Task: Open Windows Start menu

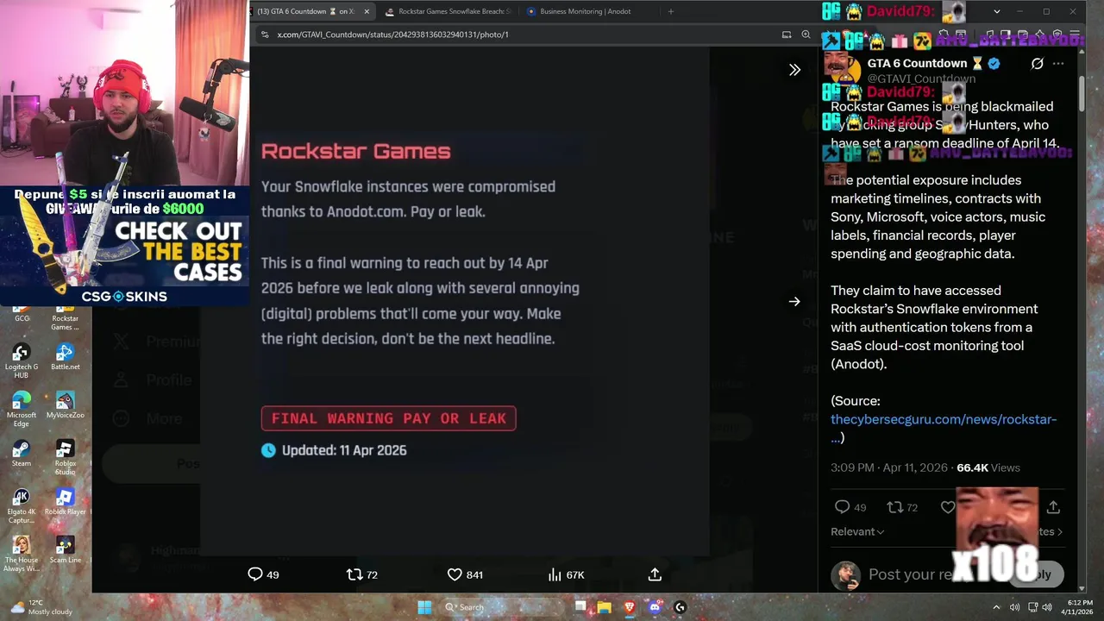Action: [x=424, y=607]
